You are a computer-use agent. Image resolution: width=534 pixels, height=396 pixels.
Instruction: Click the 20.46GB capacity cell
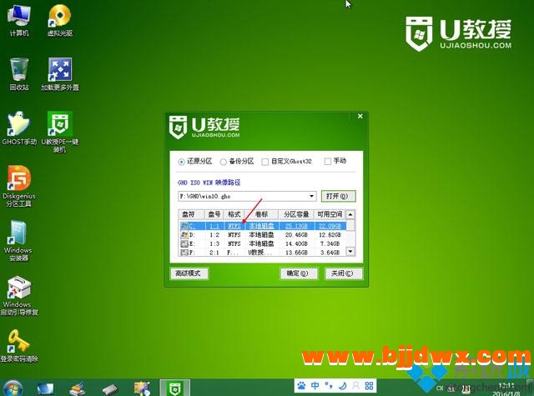pos(296,235)
